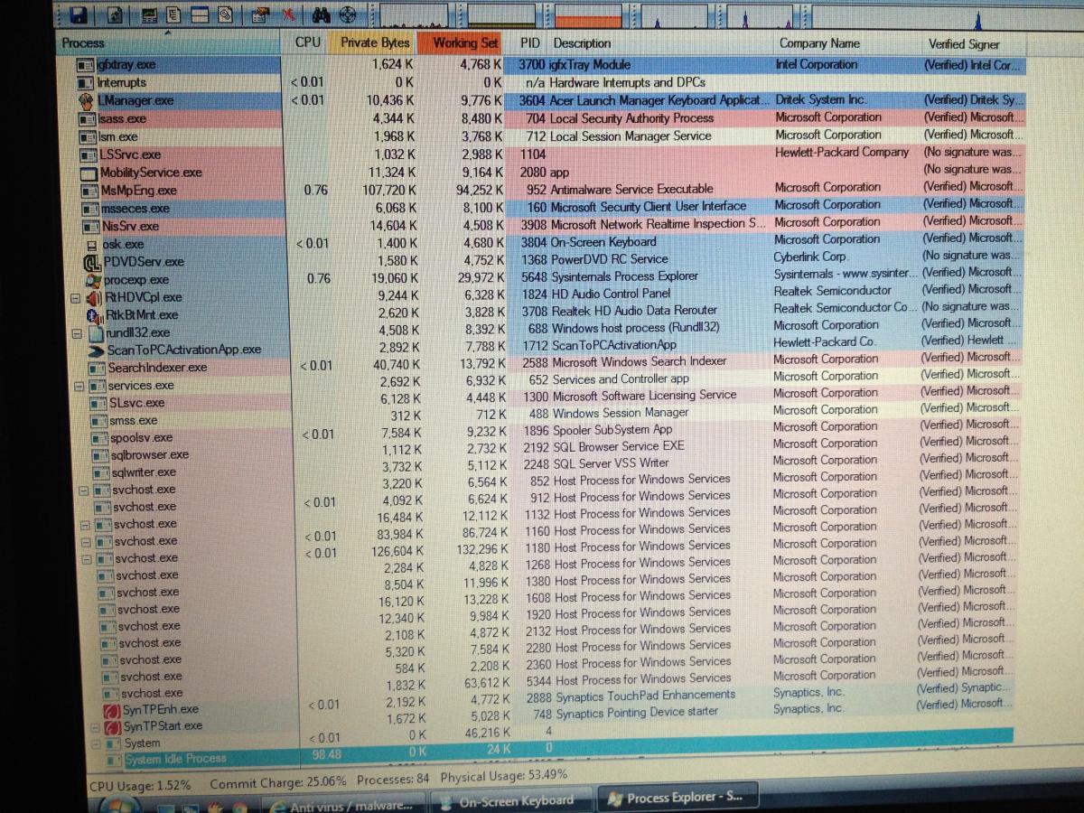Sort by the PID column header

coord(529,42)
